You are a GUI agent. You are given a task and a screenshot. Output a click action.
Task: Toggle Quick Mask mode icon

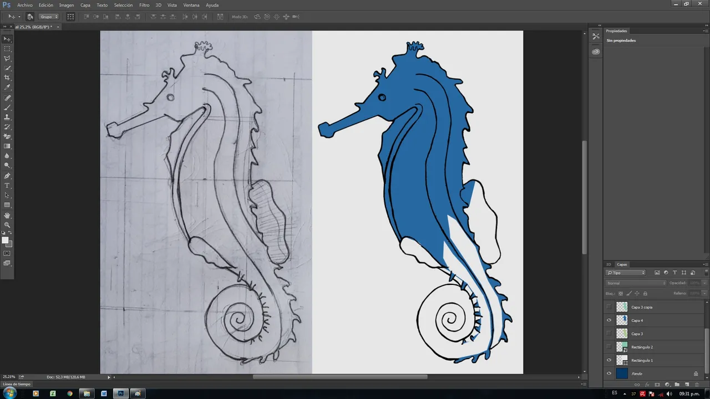pos(7,253)
